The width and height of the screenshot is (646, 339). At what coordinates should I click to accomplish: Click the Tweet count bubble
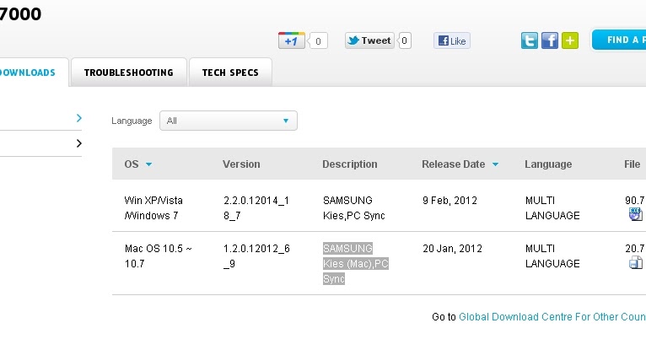405,40
